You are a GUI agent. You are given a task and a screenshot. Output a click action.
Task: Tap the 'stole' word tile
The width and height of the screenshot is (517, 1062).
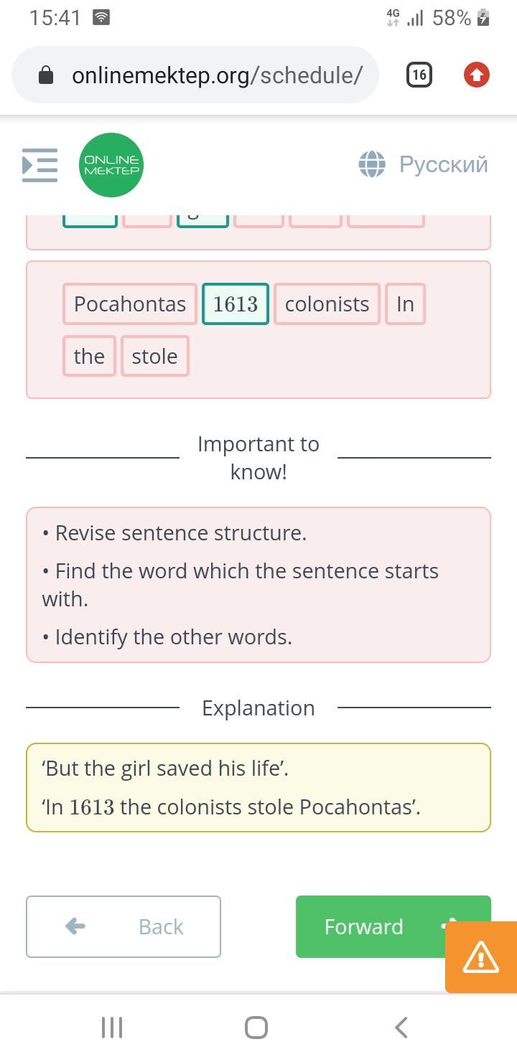[x=154, y=356]
